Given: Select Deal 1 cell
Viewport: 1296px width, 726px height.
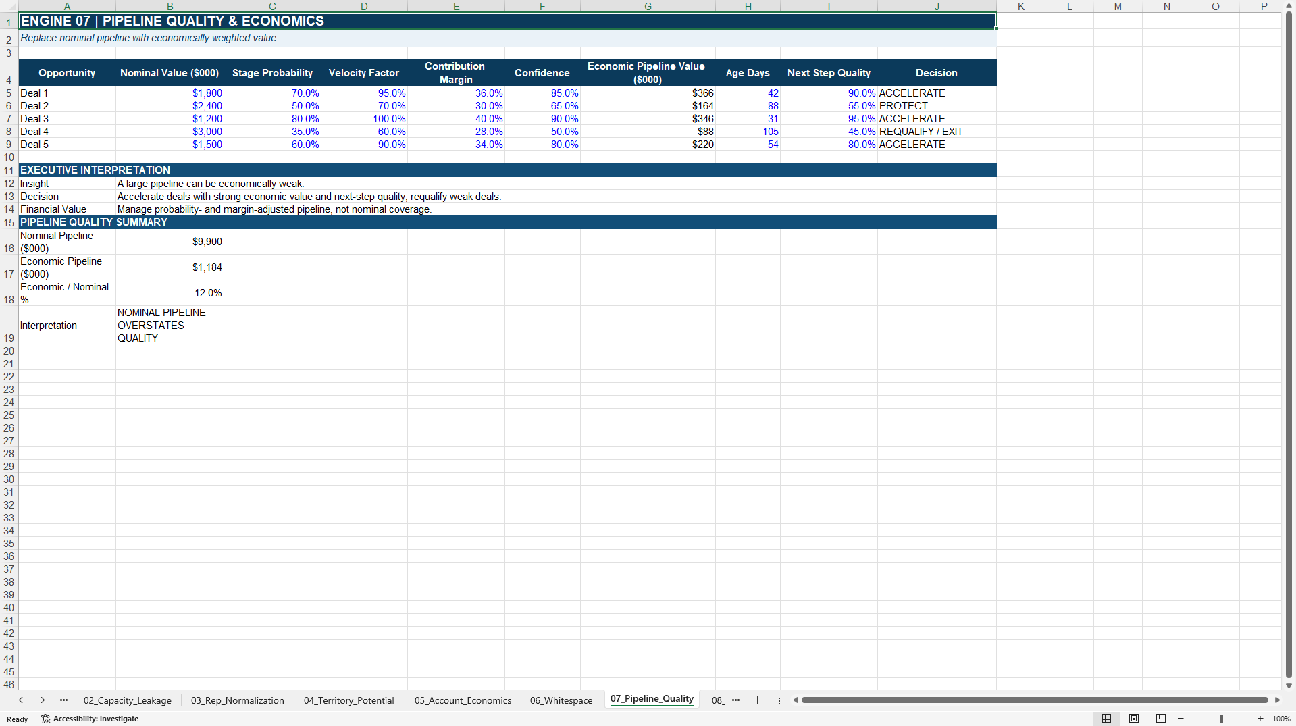Looking at the screenshot, I should tap(67, 93).
